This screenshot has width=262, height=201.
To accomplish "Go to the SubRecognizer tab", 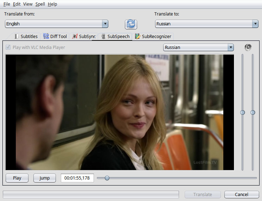I will click(153, 37).
